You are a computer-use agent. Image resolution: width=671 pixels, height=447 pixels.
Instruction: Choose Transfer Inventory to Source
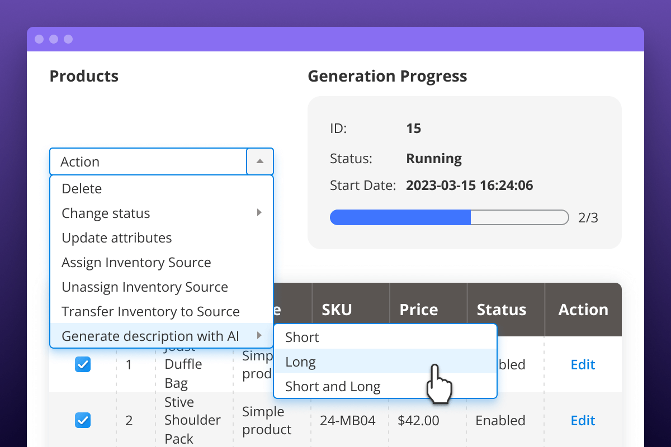click(150, 312)
